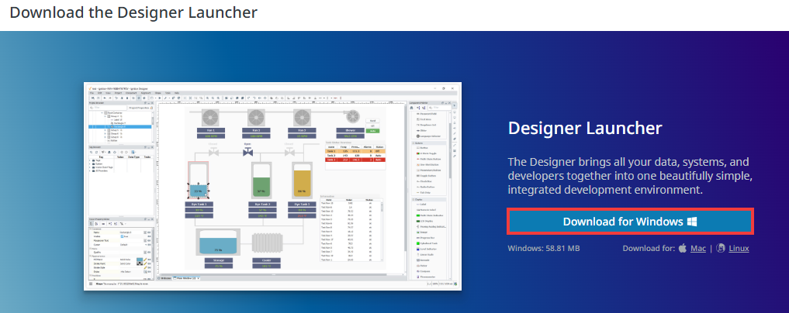This screenshot has height=313, width=789.
Task: Open the Mac download link
Action: pos(698,248)
